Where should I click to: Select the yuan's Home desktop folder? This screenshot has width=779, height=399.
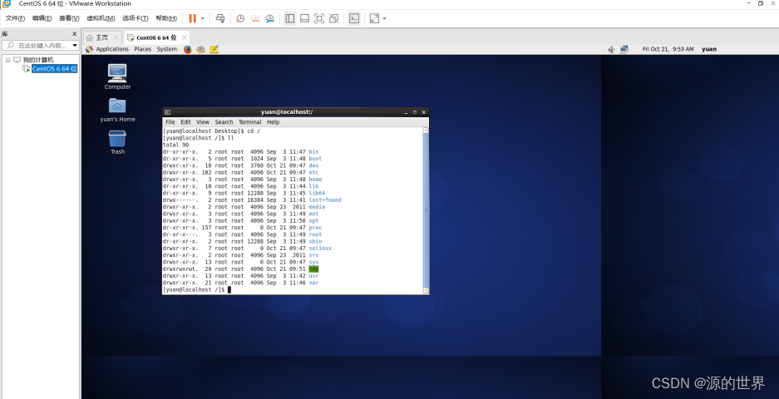click(x=117, y=110)
